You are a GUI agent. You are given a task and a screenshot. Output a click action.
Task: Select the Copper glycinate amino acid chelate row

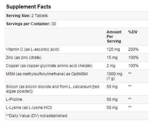tap(76, 66)
